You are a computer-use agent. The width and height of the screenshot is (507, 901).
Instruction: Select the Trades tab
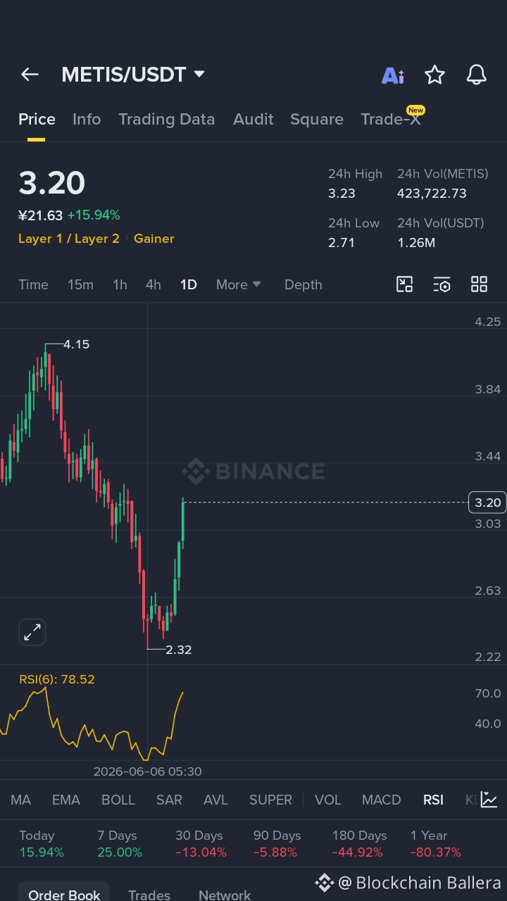[x=149, y=895]
